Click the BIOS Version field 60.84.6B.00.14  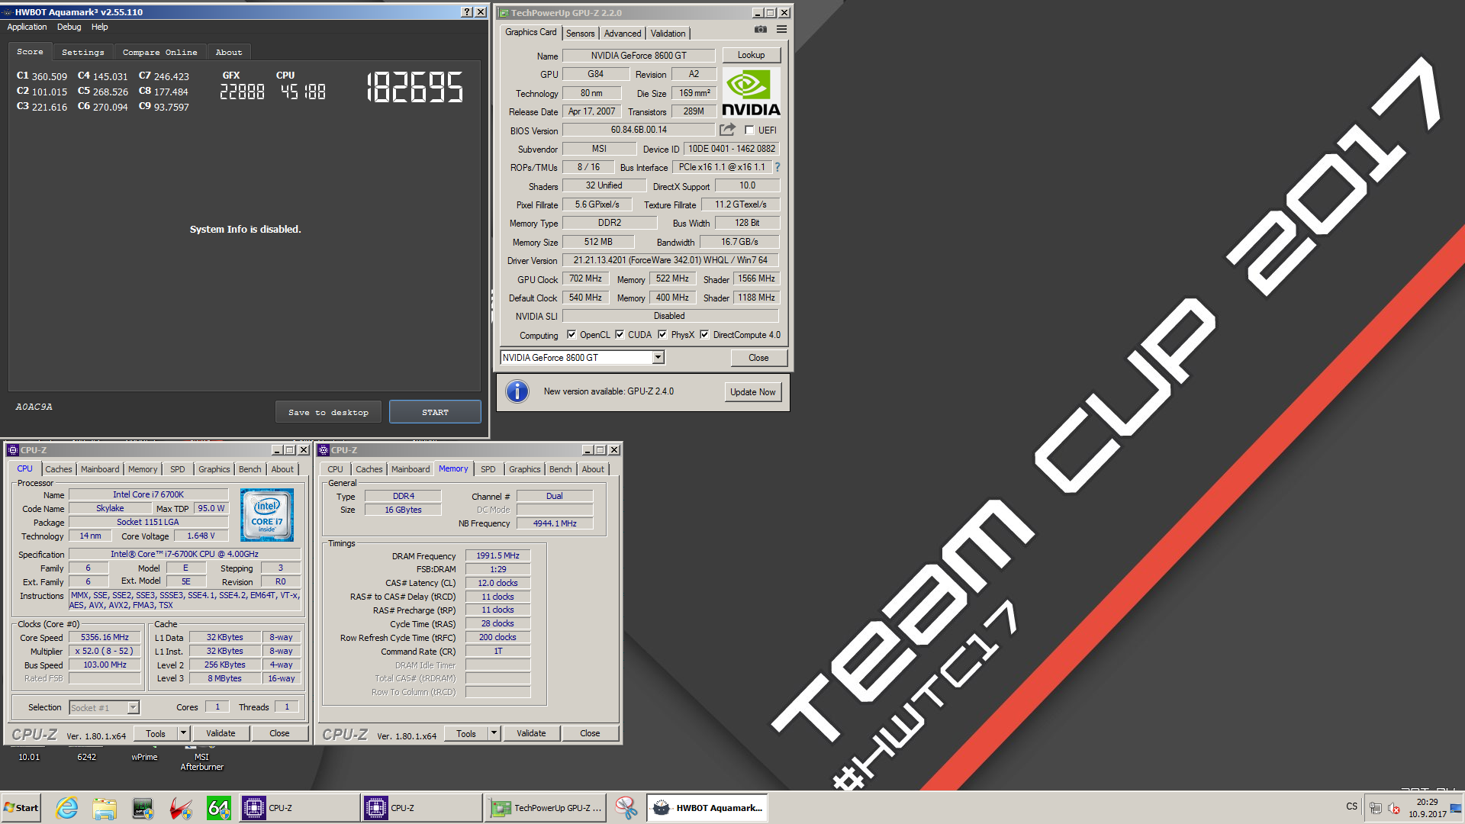[x=639, y=130]
